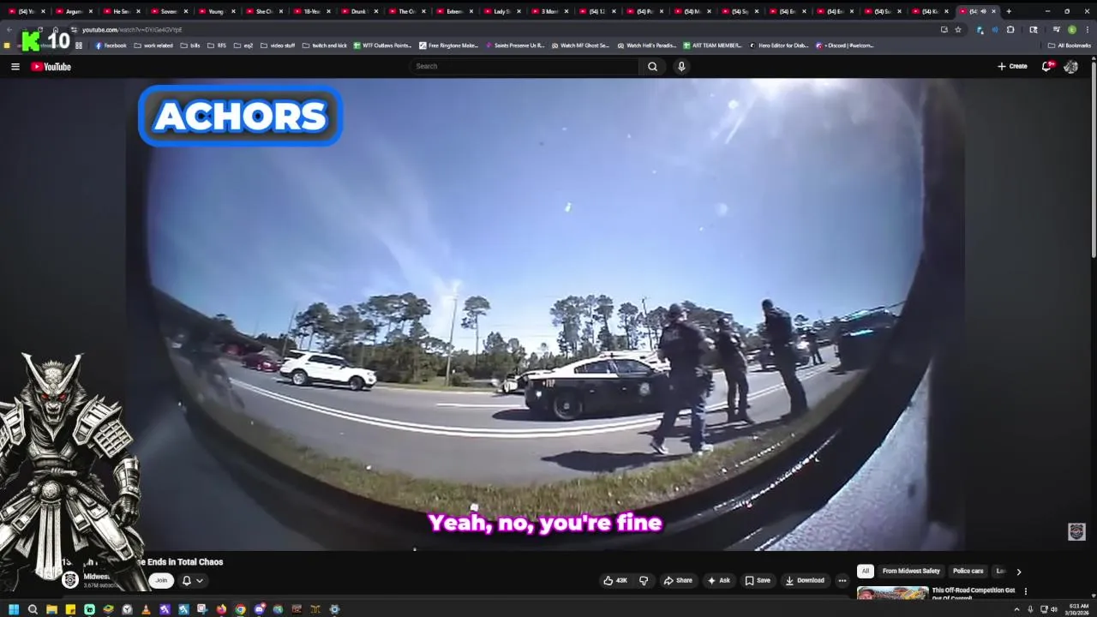Screen dimensions: 1097x617
Task: Open the YouTube account avatar menu
Action: click(1070, 66)
